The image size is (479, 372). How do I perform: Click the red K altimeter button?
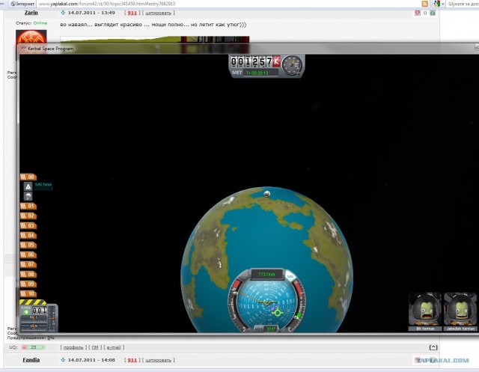point(276,61)
